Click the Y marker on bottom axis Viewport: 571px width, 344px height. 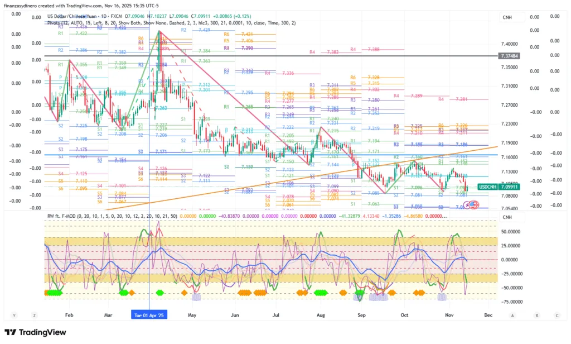14,315
